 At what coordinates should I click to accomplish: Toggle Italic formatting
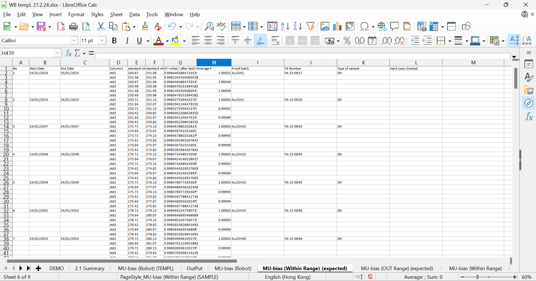point(127,41)
